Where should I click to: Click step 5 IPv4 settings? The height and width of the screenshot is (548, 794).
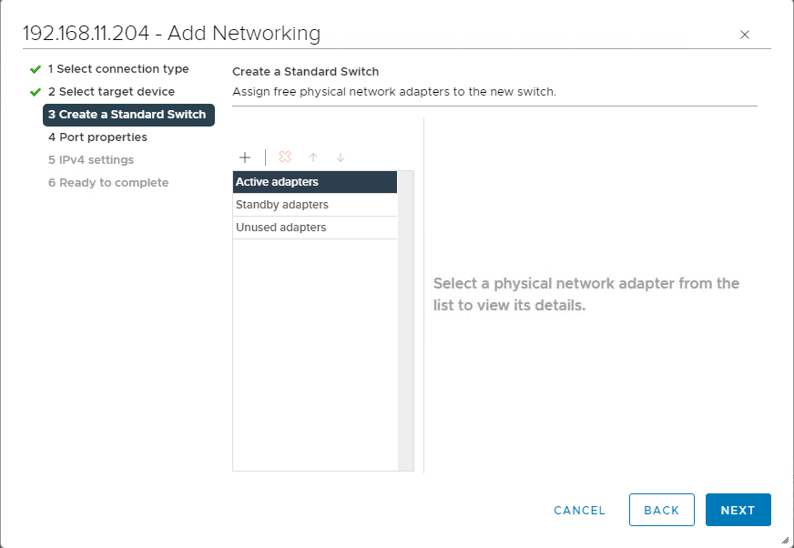click(x=91, y=160)
